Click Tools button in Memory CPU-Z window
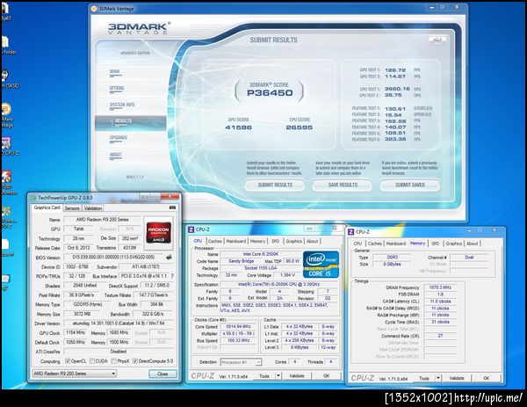The image size is (527, 407). (x=424, y=378)
